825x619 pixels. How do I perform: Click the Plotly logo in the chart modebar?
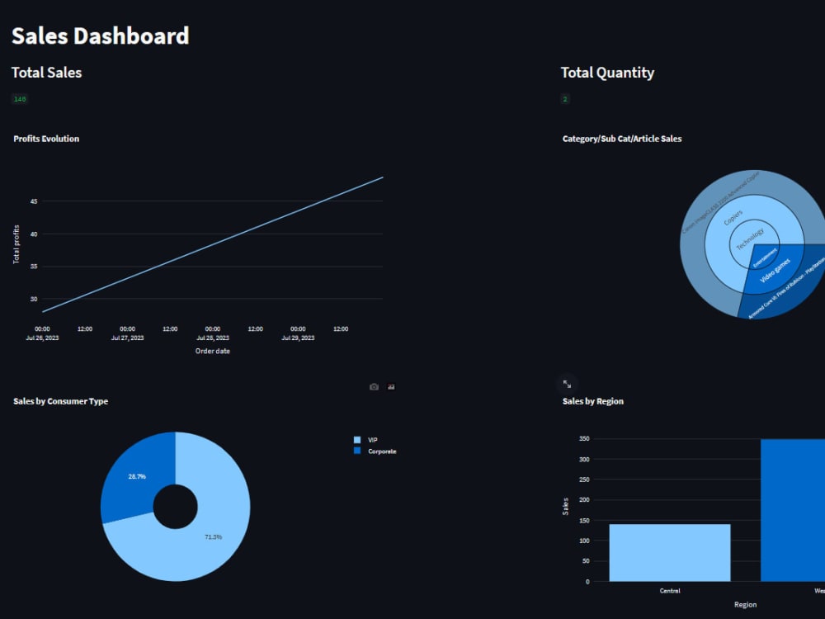[391, 386]
